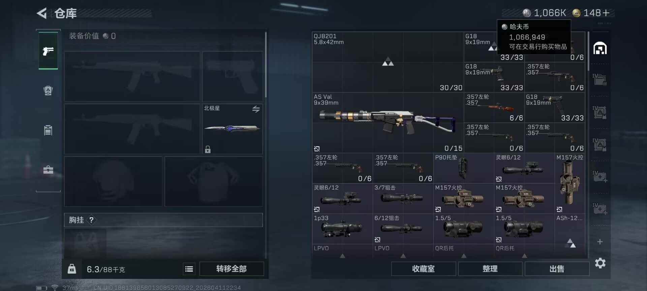Open the settings gear below the storage tabs
The width and height of the screenshot is (647, 291).
[600, 263]
